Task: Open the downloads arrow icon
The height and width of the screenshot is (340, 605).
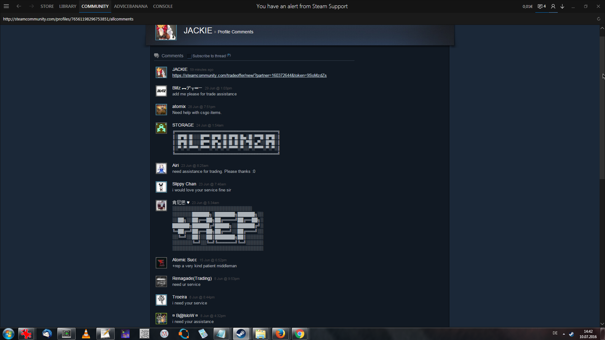Action: point(562,6)
